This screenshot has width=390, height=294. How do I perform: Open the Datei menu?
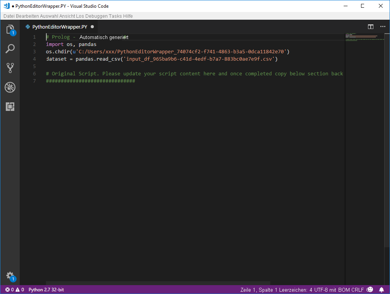point(9,16)
